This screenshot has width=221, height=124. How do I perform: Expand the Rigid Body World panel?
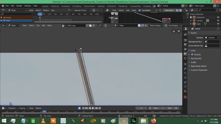click(199, 66)
